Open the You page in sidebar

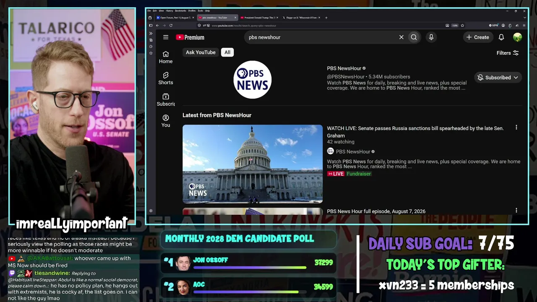pos(166,121)
